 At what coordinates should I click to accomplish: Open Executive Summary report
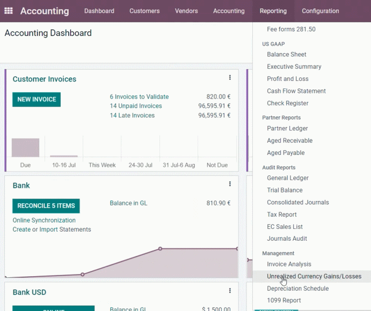pyautogui.click(x=294, y=66)
